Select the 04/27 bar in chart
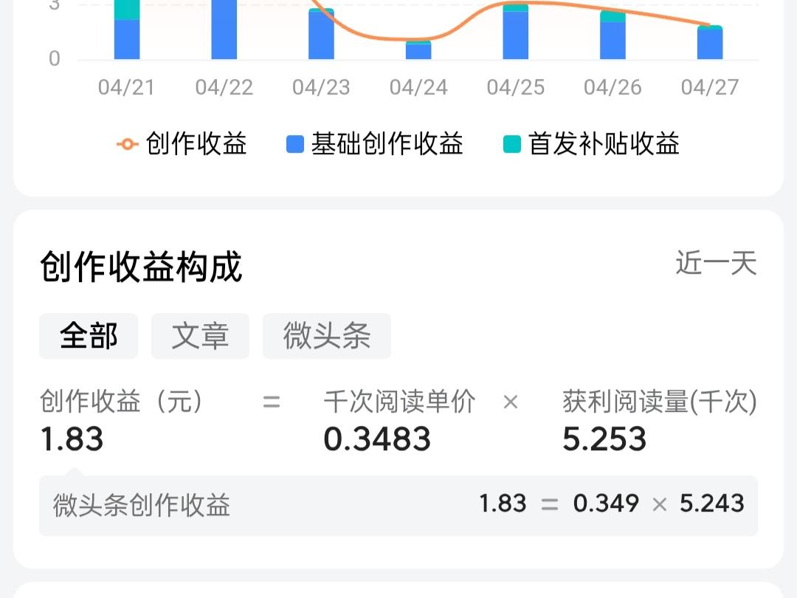Screen dimensions: 797x598 pyautogui.click(x=710, y=42)
